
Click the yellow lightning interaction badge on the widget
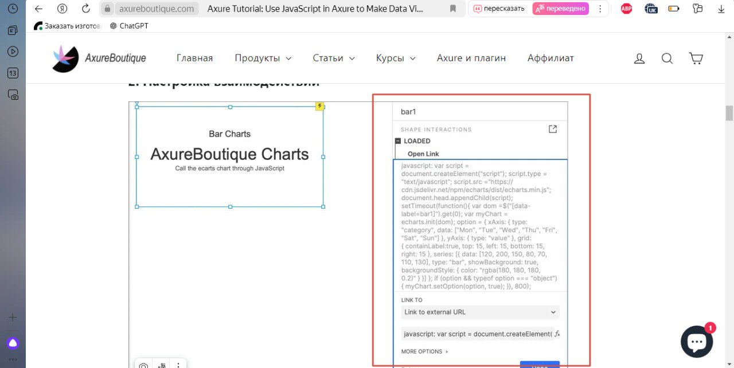point(319,106)
